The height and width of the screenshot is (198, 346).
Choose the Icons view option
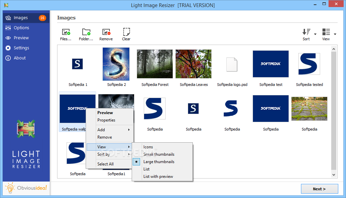click(x=148, y=147)
